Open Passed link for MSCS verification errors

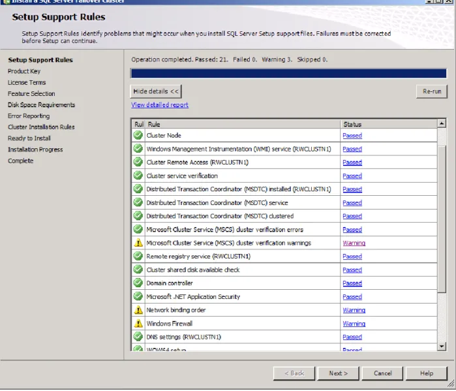tap(352, 230)
